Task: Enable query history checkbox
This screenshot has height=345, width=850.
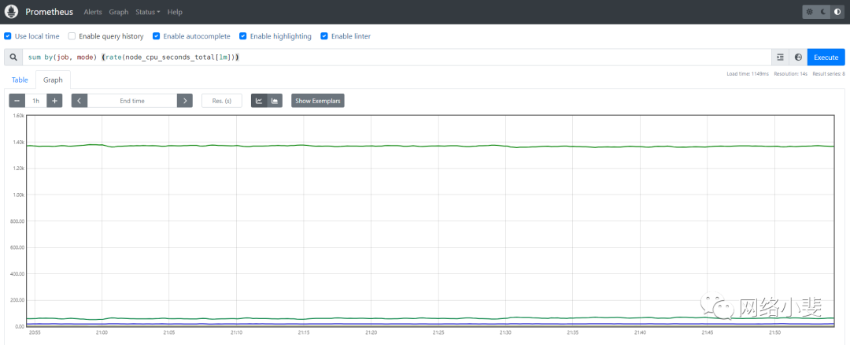Action: (72, 36)
